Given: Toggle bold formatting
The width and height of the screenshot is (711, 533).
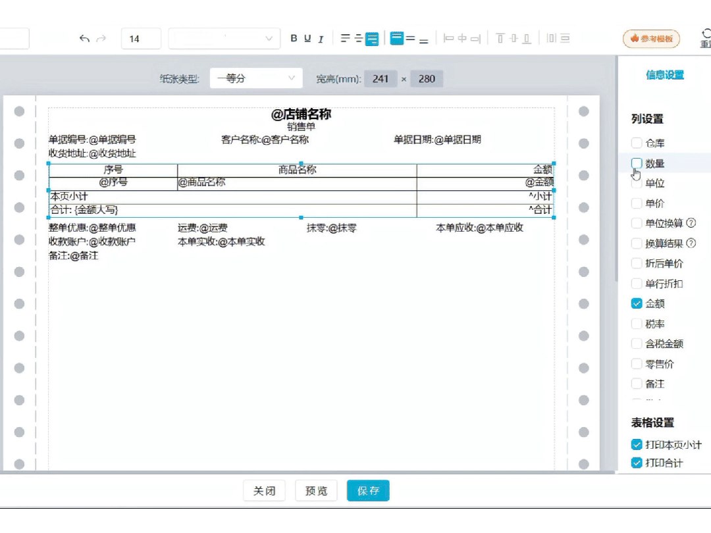Looking at the screenshot, I should pyautogui.click(x=294, y=39).
